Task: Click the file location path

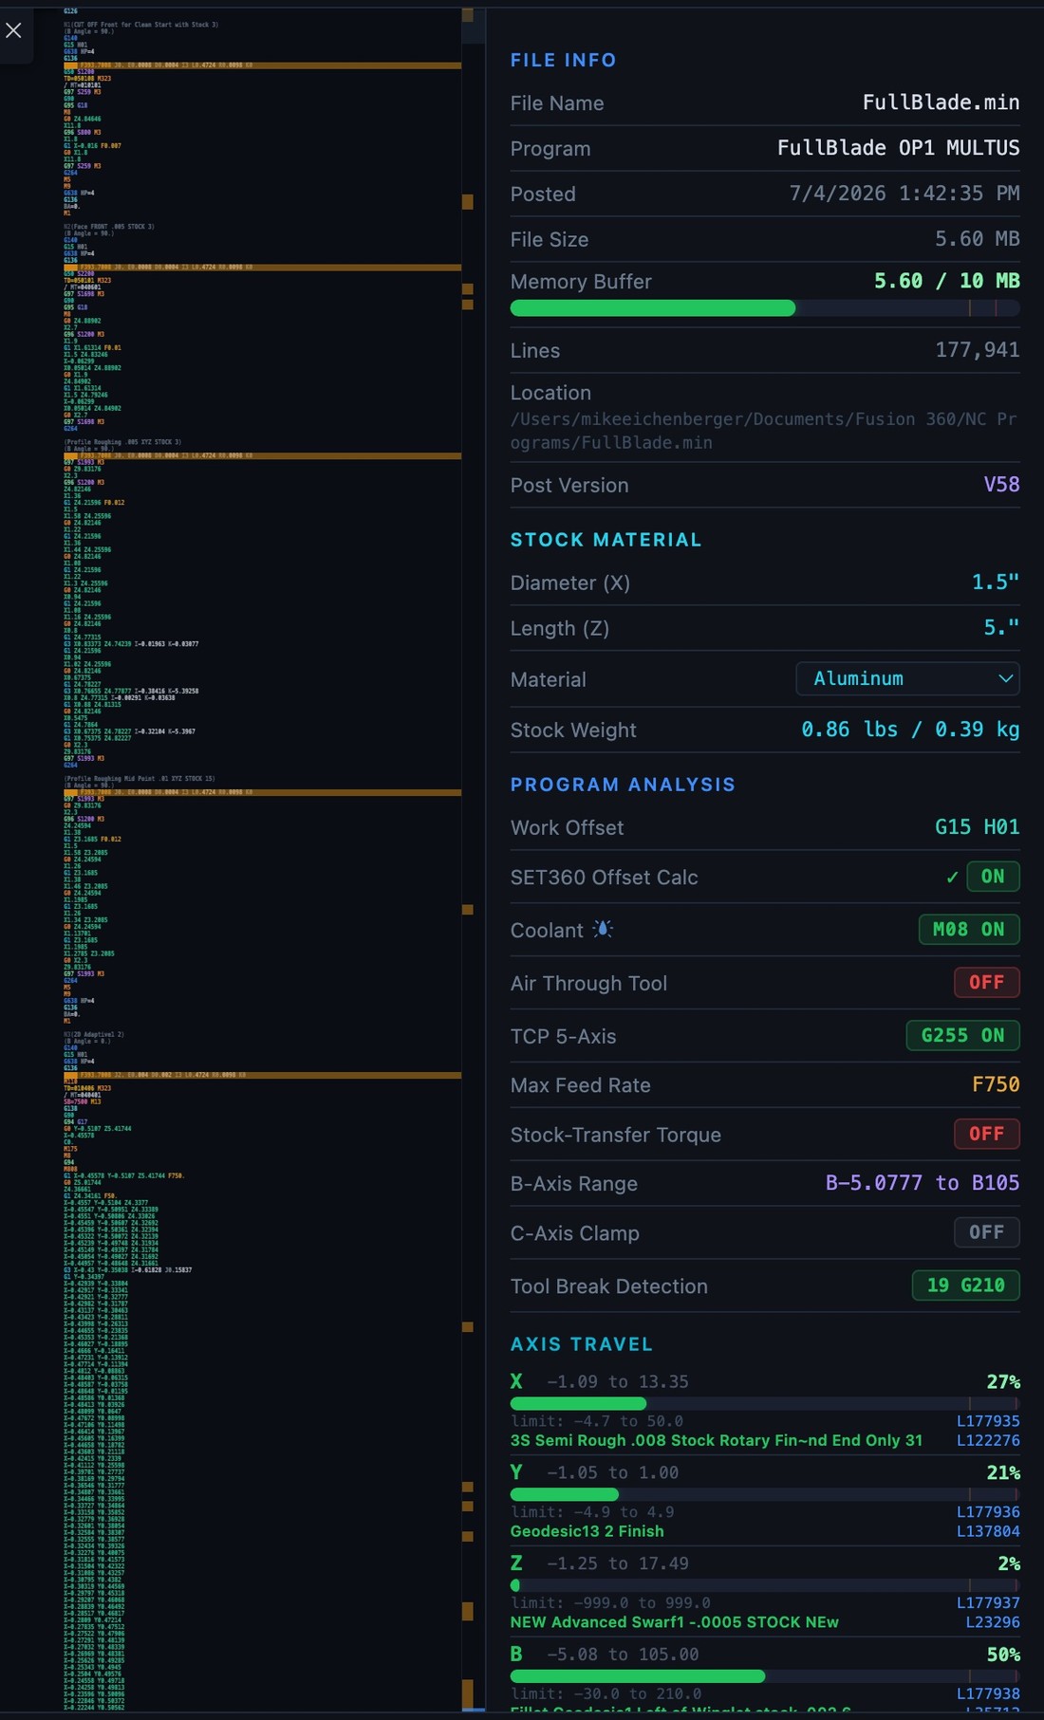Action: click(764, 431)
